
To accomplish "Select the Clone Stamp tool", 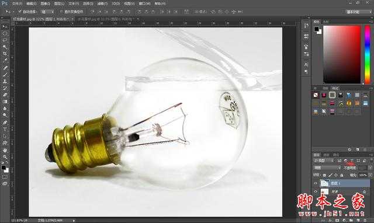I will coord(5,81).
